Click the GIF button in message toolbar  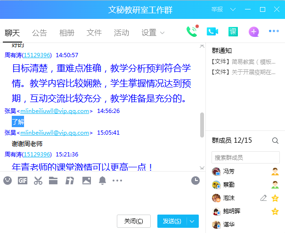click(23, 180)
